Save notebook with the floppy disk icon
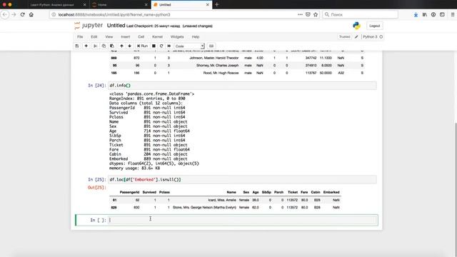457x257 pixels. point(77,46)
